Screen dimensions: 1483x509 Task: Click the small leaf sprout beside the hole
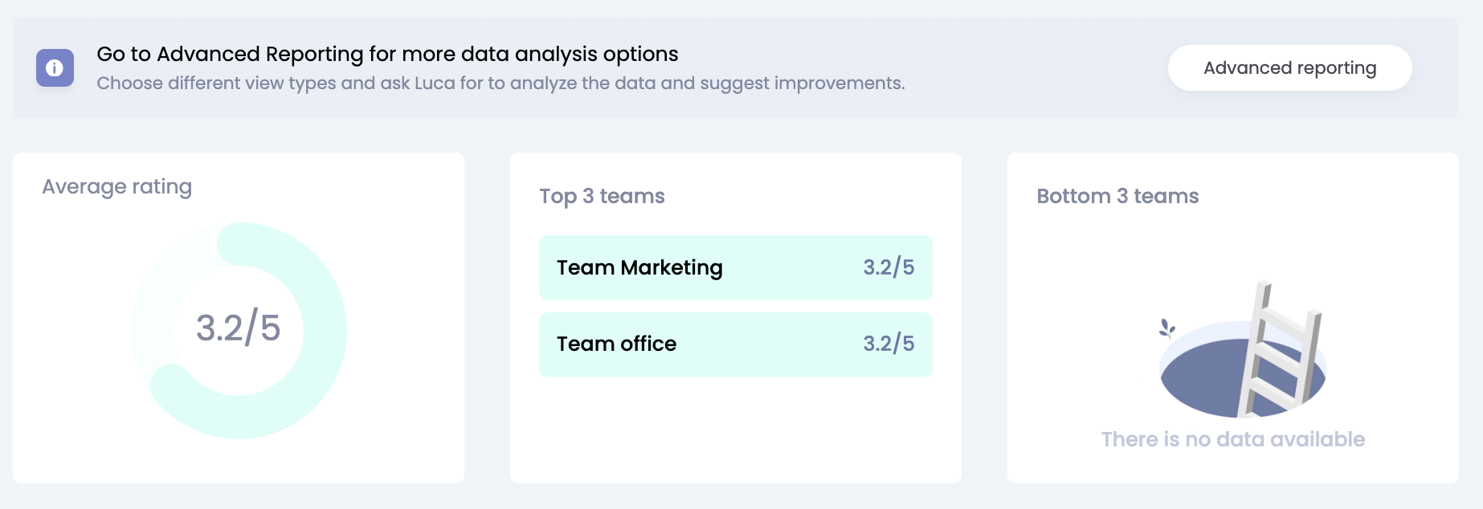click(1166, 328)
